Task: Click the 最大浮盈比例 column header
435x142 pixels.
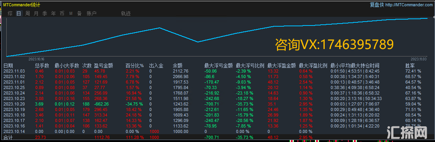Action: (x=313, y=66)
